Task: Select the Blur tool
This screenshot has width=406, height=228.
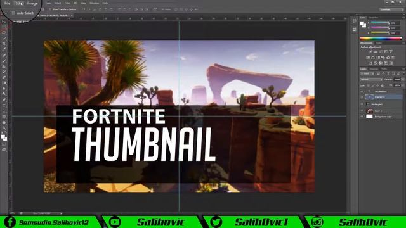Action: 4,89
